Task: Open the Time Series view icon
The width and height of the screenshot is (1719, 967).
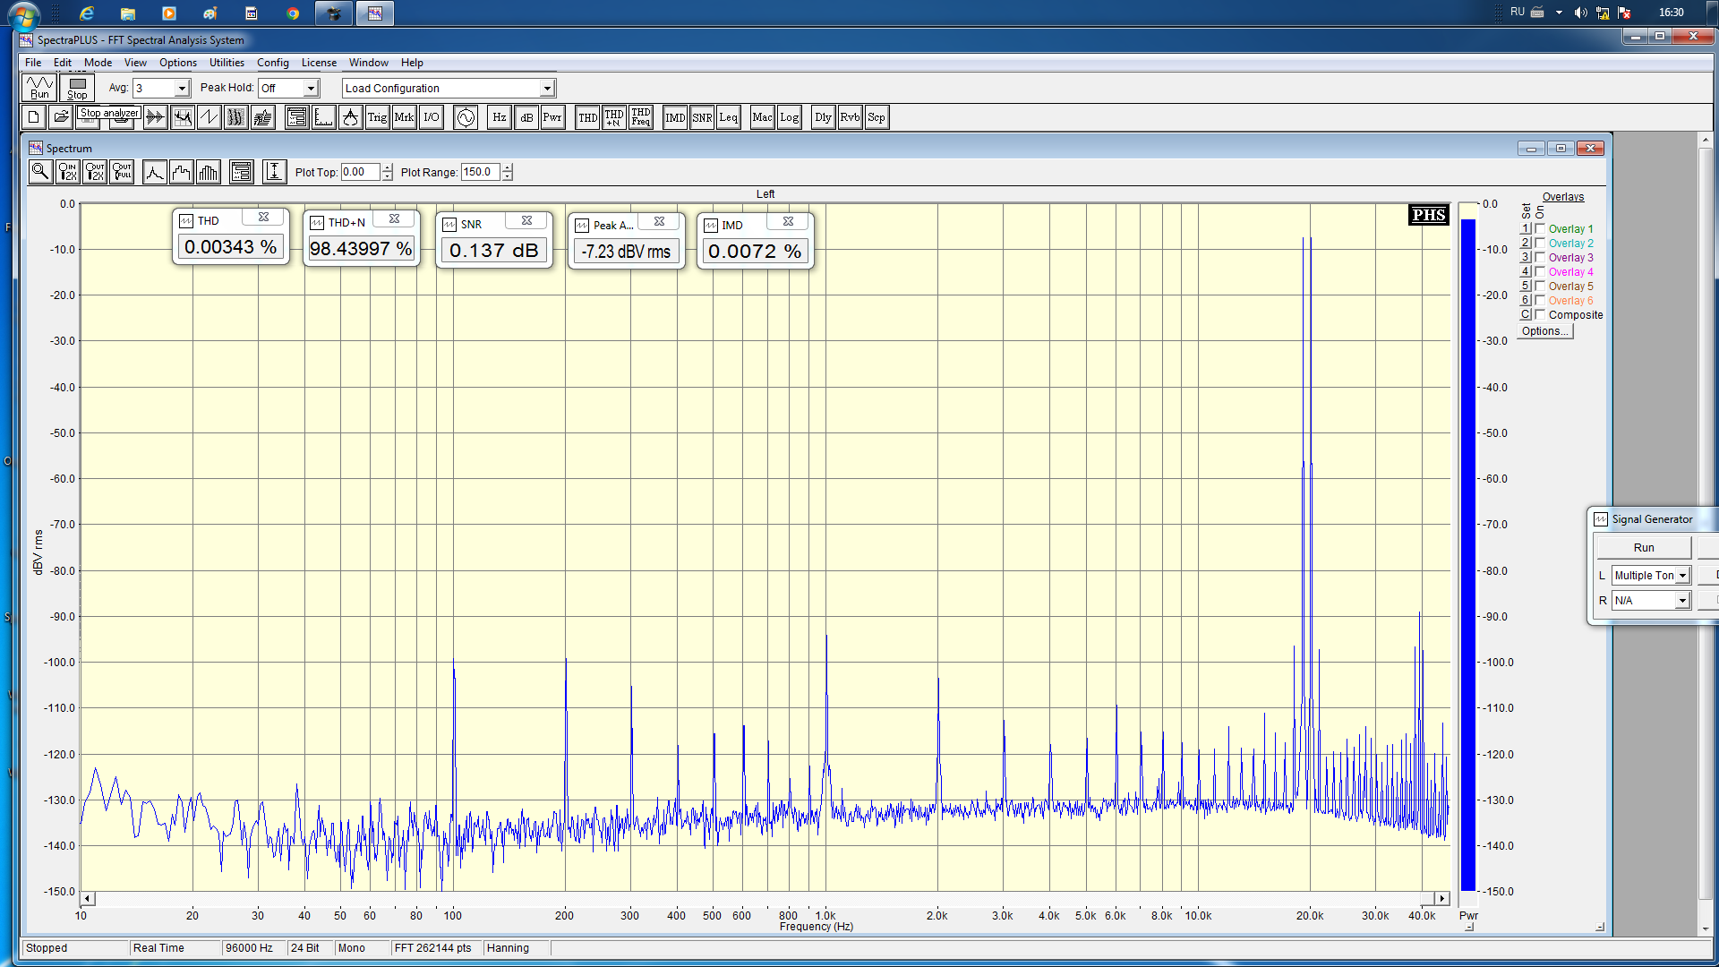Action: point(156,117)
